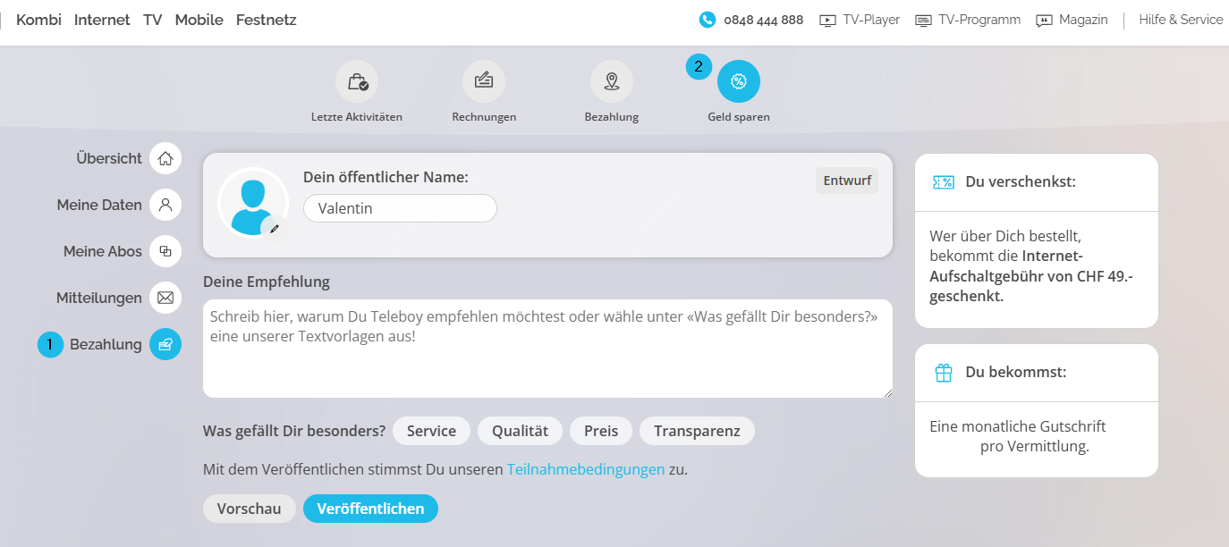Viewport: 1229px width, 547px height.
Task: Select the Qualität text template
Action: 520,431
